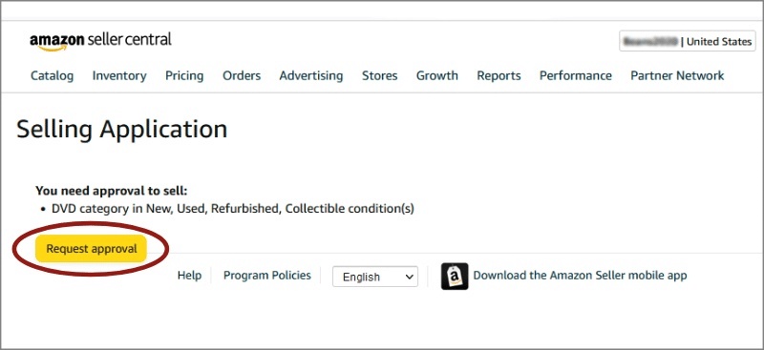Select the Performance menu item
Image resolution: width=764 pixels, height=350 pixels.
point(576,75)
